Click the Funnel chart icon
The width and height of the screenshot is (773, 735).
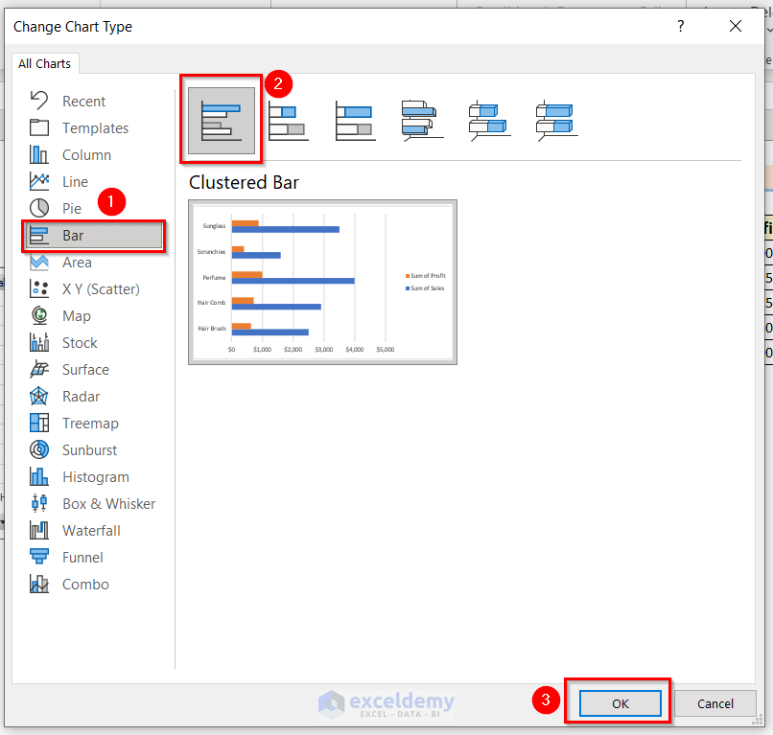point(39,557)
